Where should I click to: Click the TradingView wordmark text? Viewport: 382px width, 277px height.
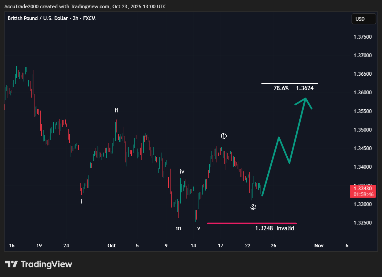point(46,264)
